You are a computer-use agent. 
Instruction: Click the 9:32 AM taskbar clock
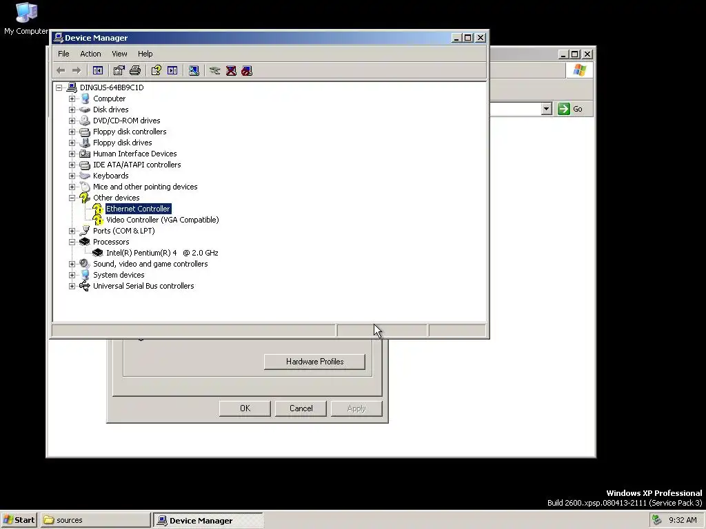pyautogui.click(x=683, y=520)
